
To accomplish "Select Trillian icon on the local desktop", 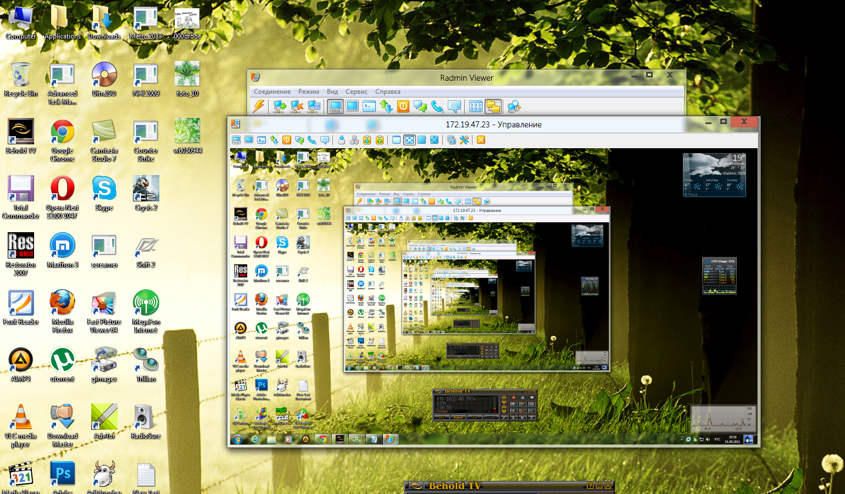I will (x=146, y=366).
